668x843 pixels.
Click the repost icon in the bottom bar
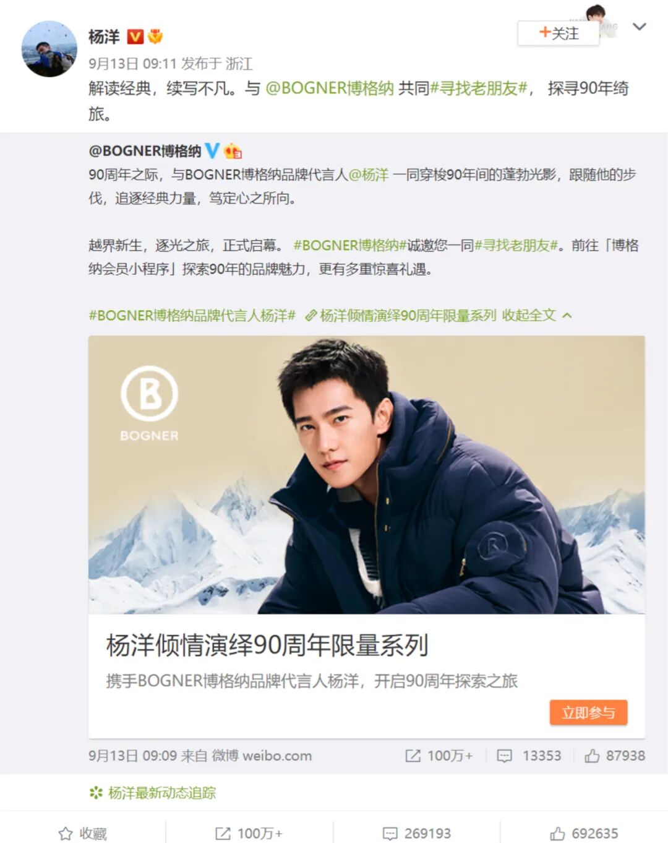coord(223,834)
